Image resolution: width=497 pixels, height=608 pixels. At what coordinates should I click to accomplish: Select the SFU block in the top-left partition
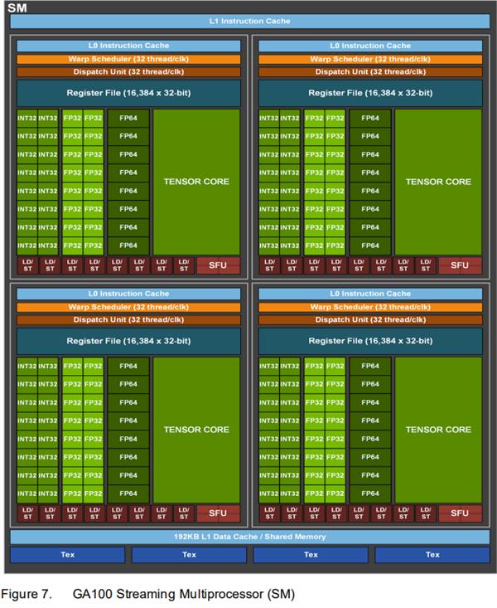[x=218, y=265]
